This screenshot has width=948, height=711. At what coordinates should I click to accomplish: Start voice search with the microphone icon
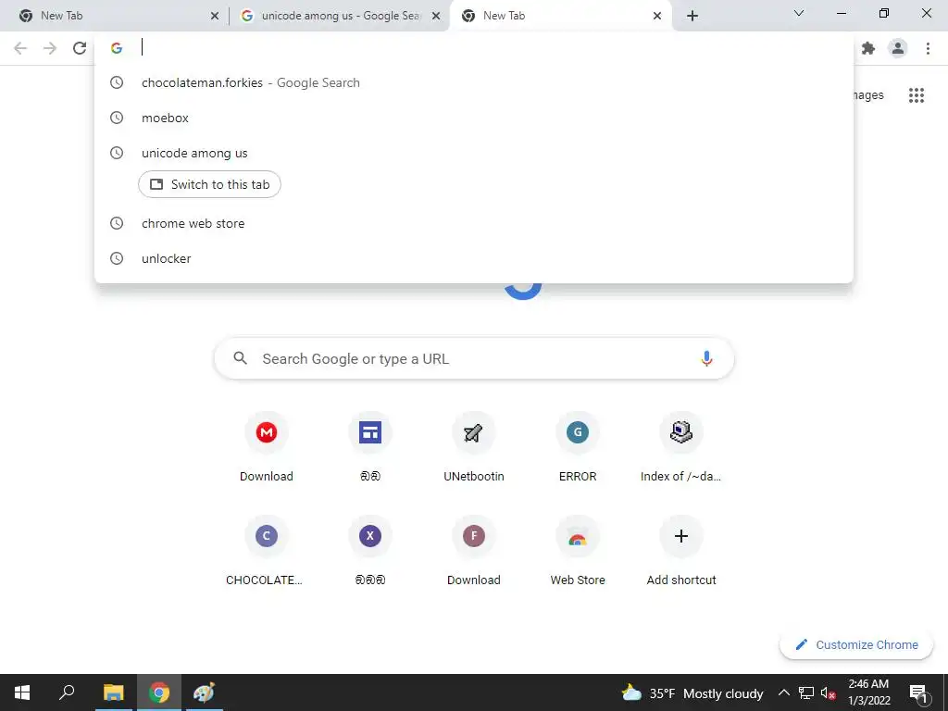point(706,358)
